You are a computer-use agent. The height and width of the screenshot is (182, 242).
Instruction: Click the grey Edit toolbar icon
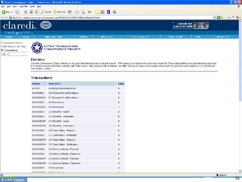[x=89, y=12]
